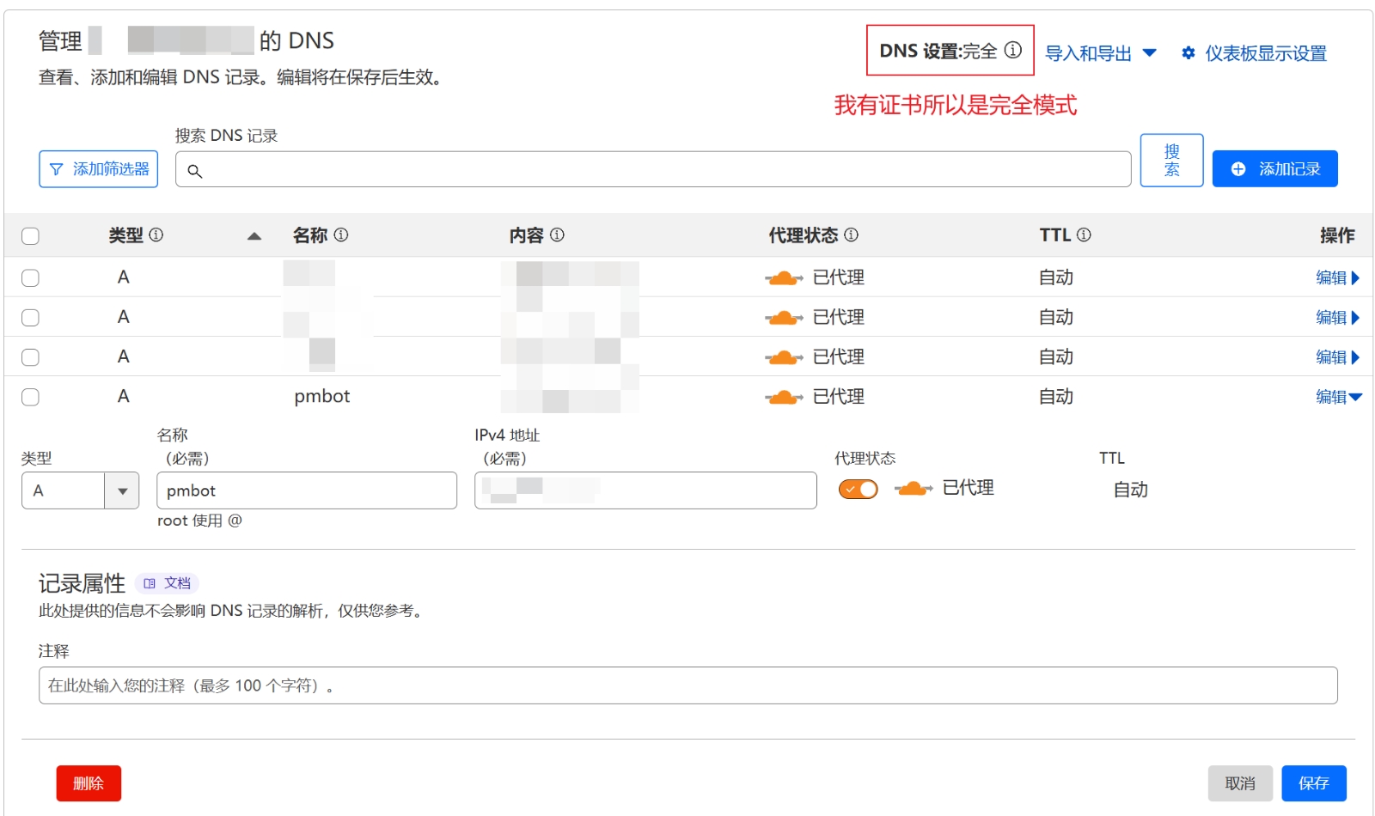Click the blue 保存 button
This screenshot has height=816, width=1375.
click(1313, 783)
